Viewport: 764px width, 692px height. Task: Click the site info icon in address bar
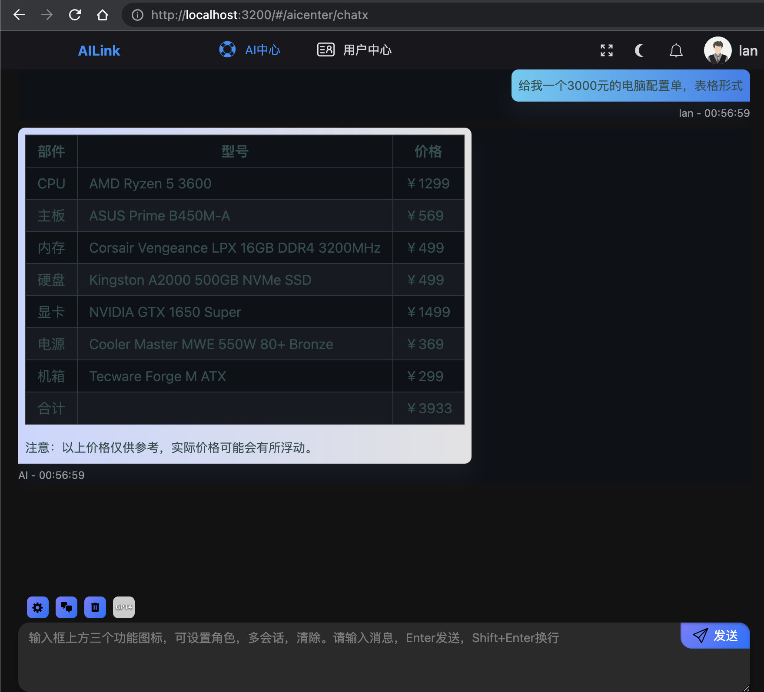click(137, 15)
